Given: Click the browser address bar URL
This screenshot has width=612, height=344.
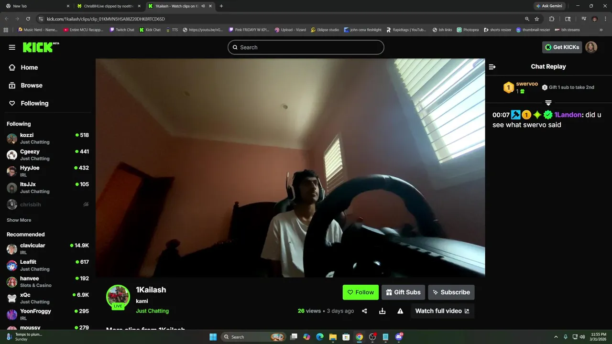Looking at the screenshot, I should [106, 19].
